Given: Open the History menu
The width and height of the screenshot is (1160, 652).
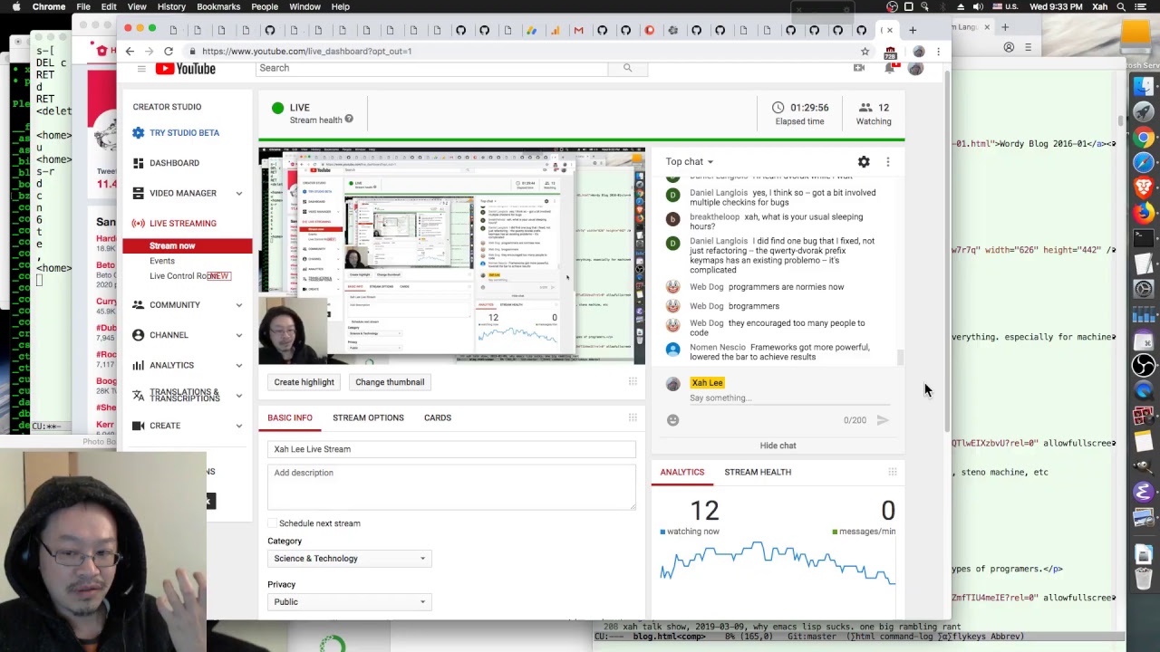Looking at the screenshot, I should click(x=171, y=6).
